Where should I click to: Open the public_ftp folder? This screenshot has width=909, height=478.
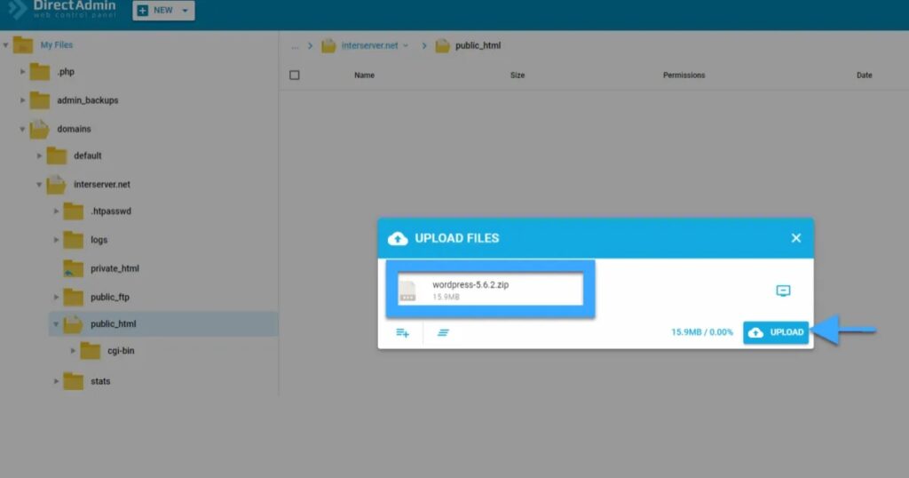click(109, 297)
